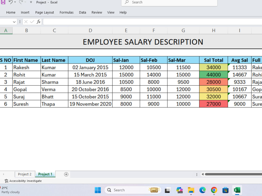The height and width of the screenshot is (196, 262).
Task: Click the Thapa last name cell
Action: (54, 104)
